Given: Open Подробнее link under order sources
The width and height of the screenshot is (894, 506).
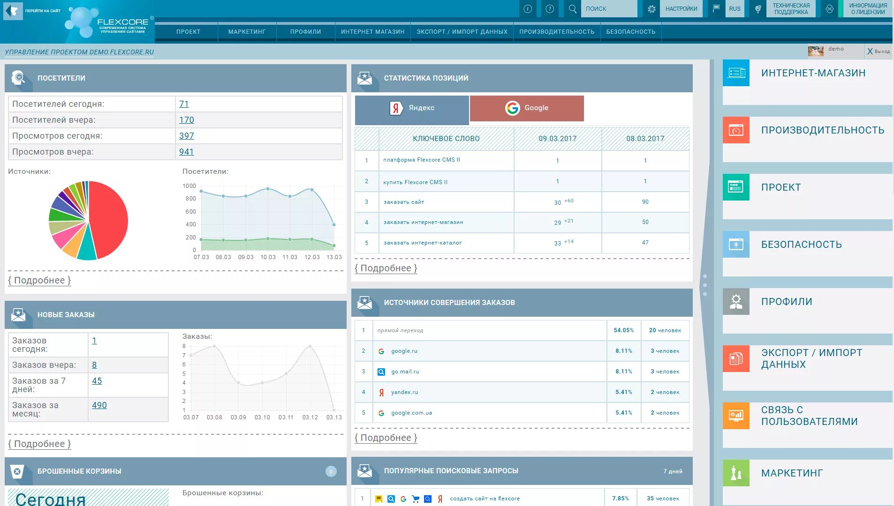Looking at the screenshot, I should (386, 438).
